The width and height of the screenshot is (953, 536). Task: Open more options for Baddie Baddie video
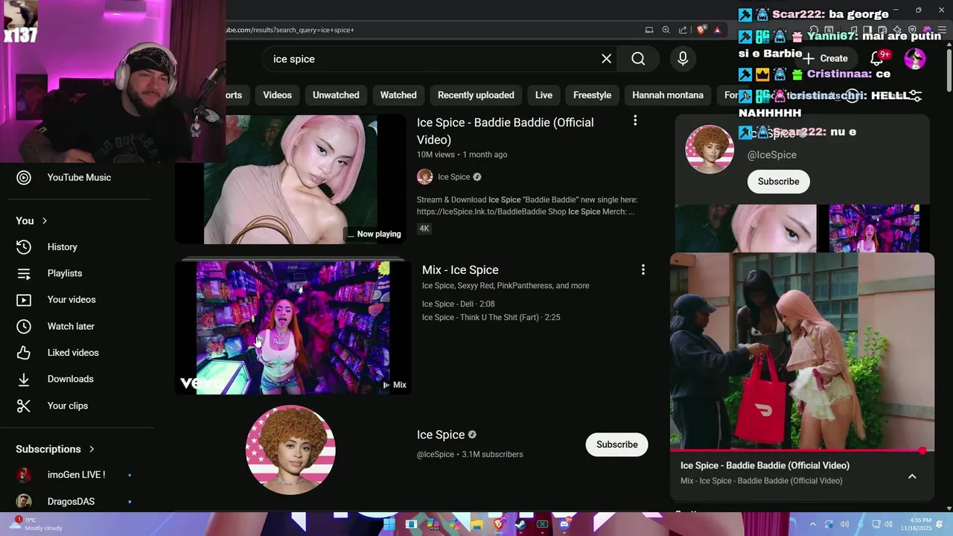tap(635, 121)
